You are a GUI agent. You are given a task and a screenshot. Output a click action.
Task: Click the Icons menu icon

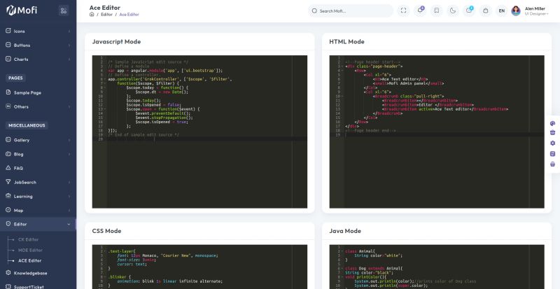(x=8, y=31)
